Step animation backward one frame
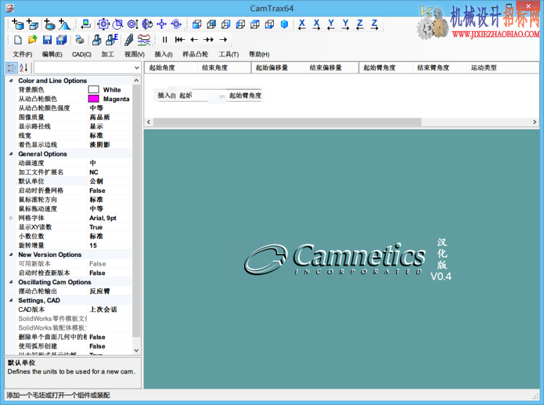This screenshot has height=405, width=544. click(x=194, y=40)
